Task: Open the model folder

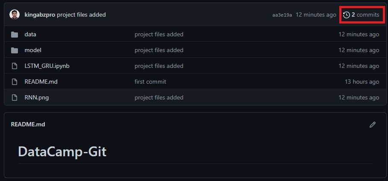Action: pos(33,50)
